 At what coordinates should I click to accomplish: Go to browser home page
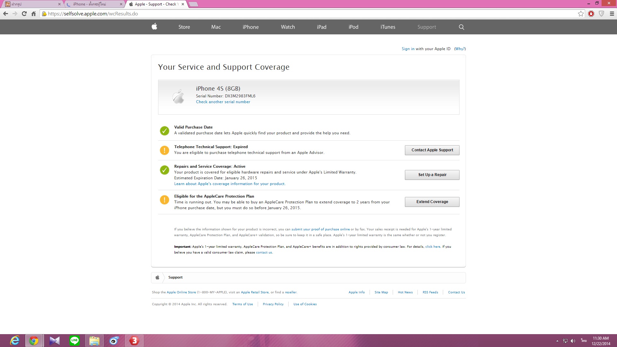click(33, 14)
